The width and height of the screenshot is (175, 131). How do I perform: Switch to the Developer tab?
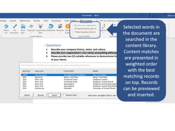click(x=56, y=21)
